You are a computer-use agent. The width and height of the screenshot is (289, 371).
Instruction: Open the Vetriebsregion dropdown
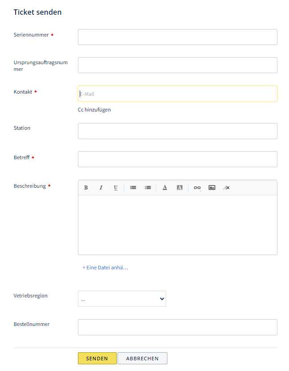point(122,299)
